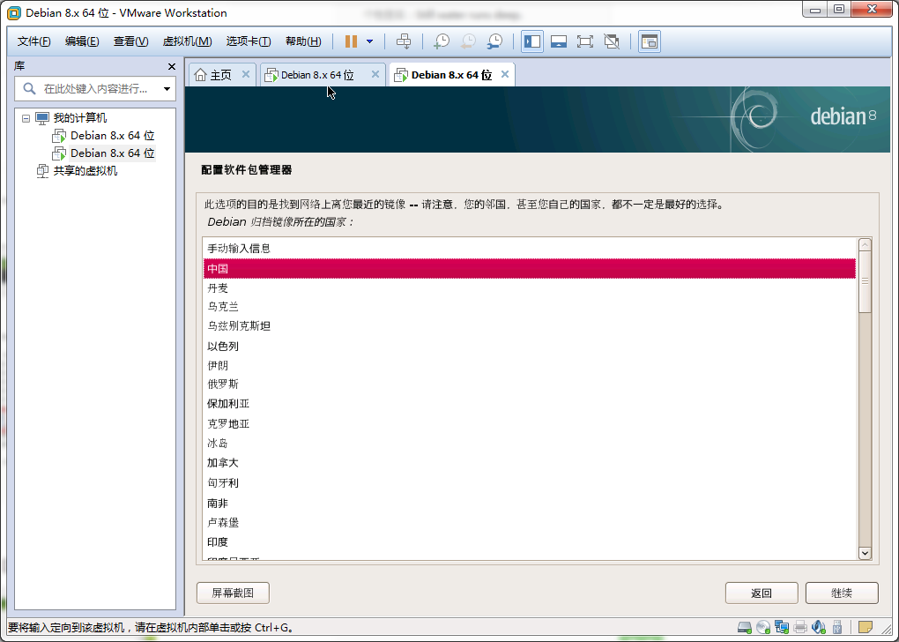This screenshot has height=642, width=899.
Task: Select 共享的虚拟机 in the library
Action: 85,171
